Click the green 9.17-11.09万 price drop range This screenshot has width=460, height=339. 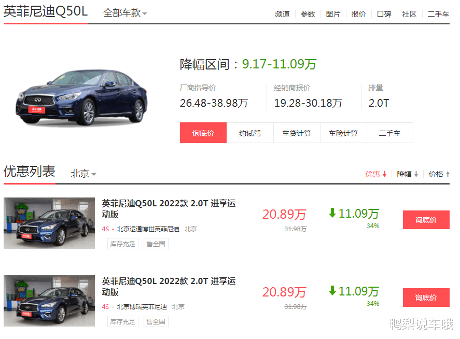(280, 64)
